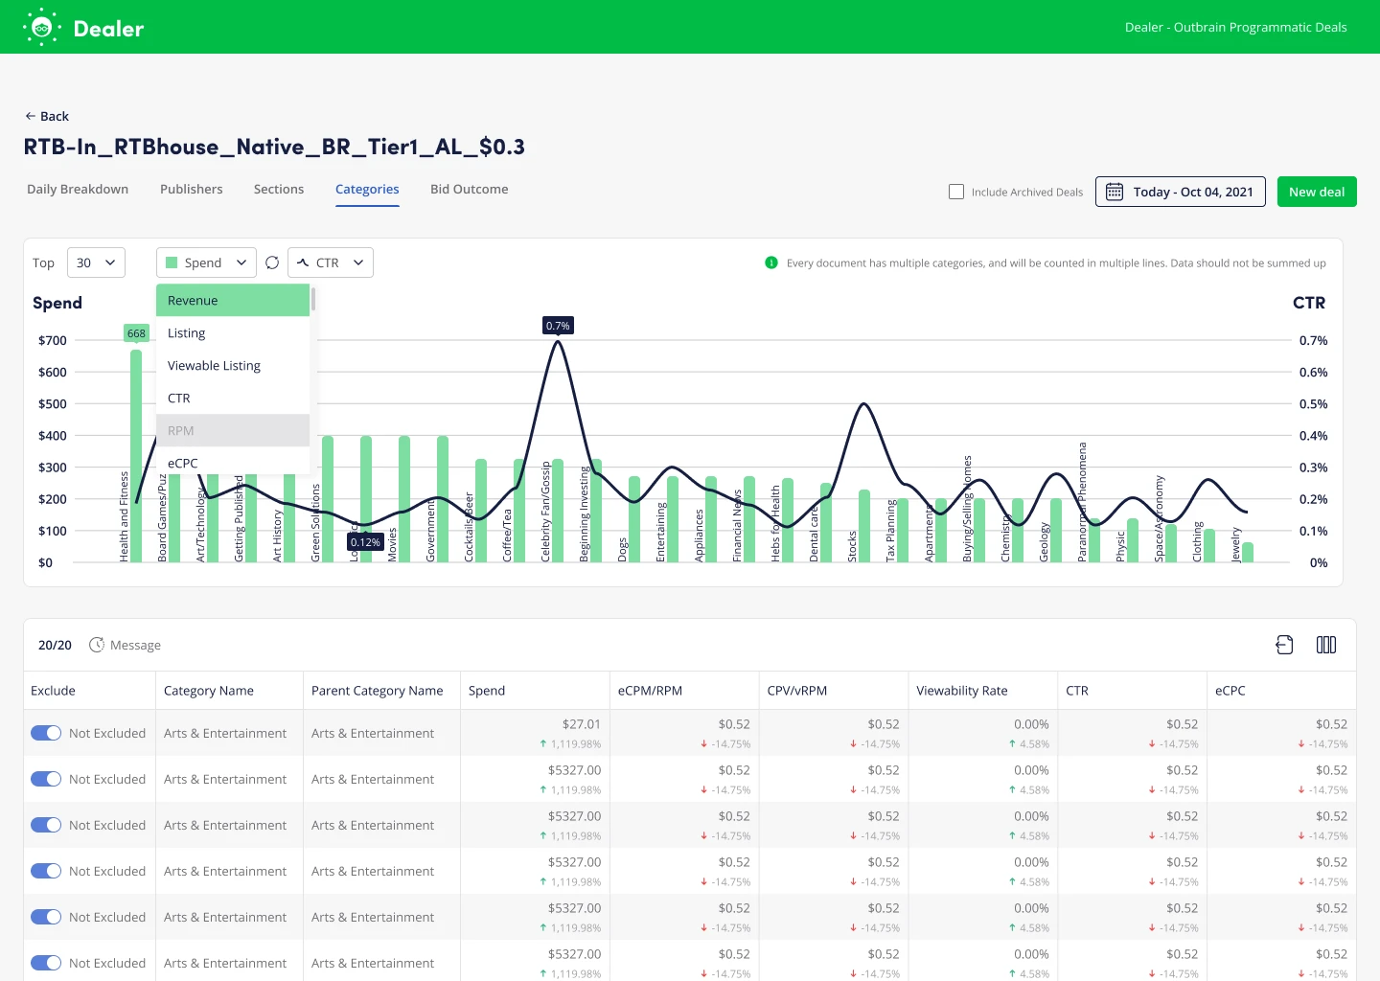Open the column settings icon

(x=1326, y=645)
